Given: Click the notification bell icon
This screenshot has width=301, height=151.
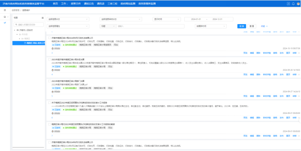Looking at the screenshot, I should coord(293,4).
